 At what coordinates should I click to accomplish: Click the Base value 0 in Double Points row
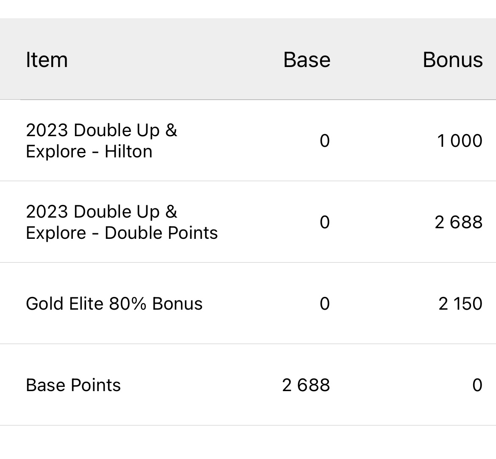[324, 222]
